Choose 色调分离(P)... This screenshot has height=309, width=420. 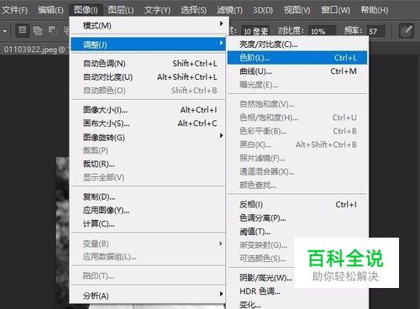297,218
